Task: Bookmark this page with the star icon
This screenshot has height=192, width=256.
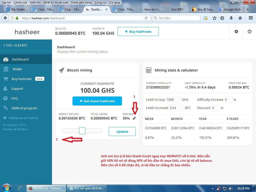Action: [x=214, y=18]
